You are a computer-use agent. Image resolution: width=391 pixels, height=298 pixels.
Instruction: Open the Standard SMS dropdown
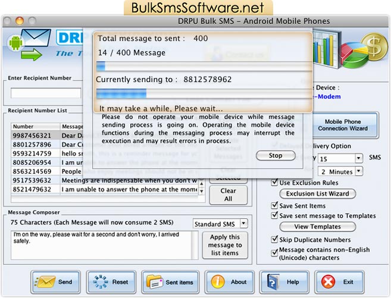tap(243, 223)
